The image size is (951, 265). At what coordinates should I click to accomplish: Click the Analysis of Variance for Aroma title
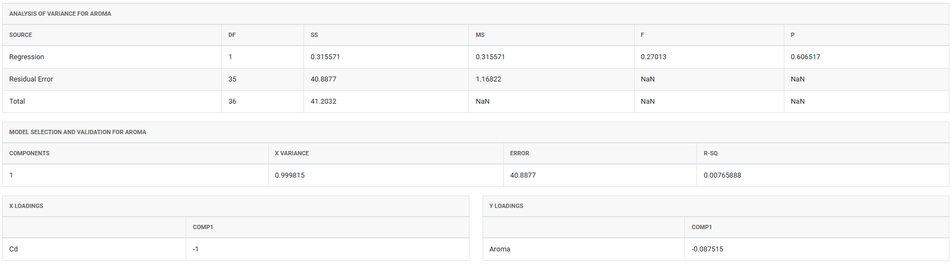[x=60, y=14]
